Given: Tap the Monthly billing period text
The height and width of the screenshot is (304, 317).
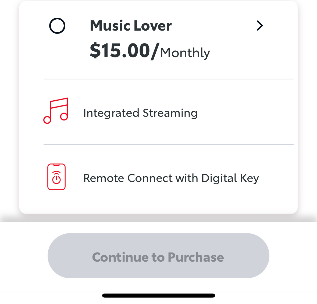Looking at the screenshot, I should tap(185, 53).
